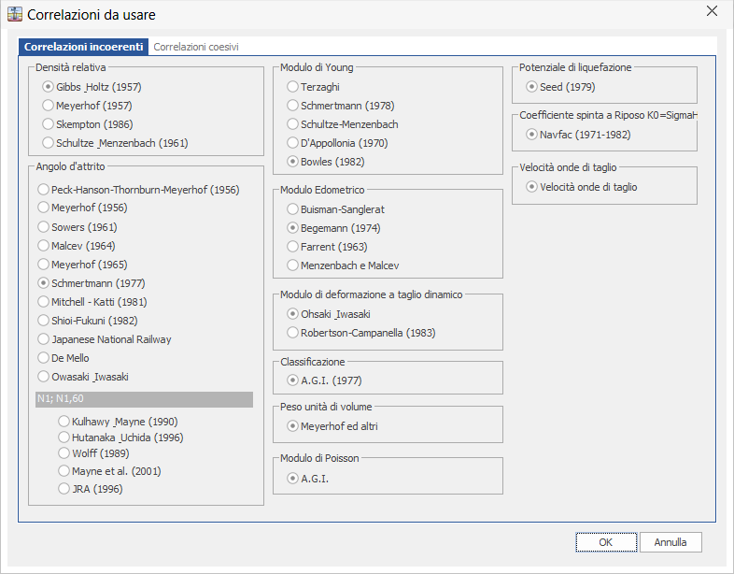This screenshot has width=734, height=574.
Task: Confirm with the OK button
Action: [x=606, y=542]
